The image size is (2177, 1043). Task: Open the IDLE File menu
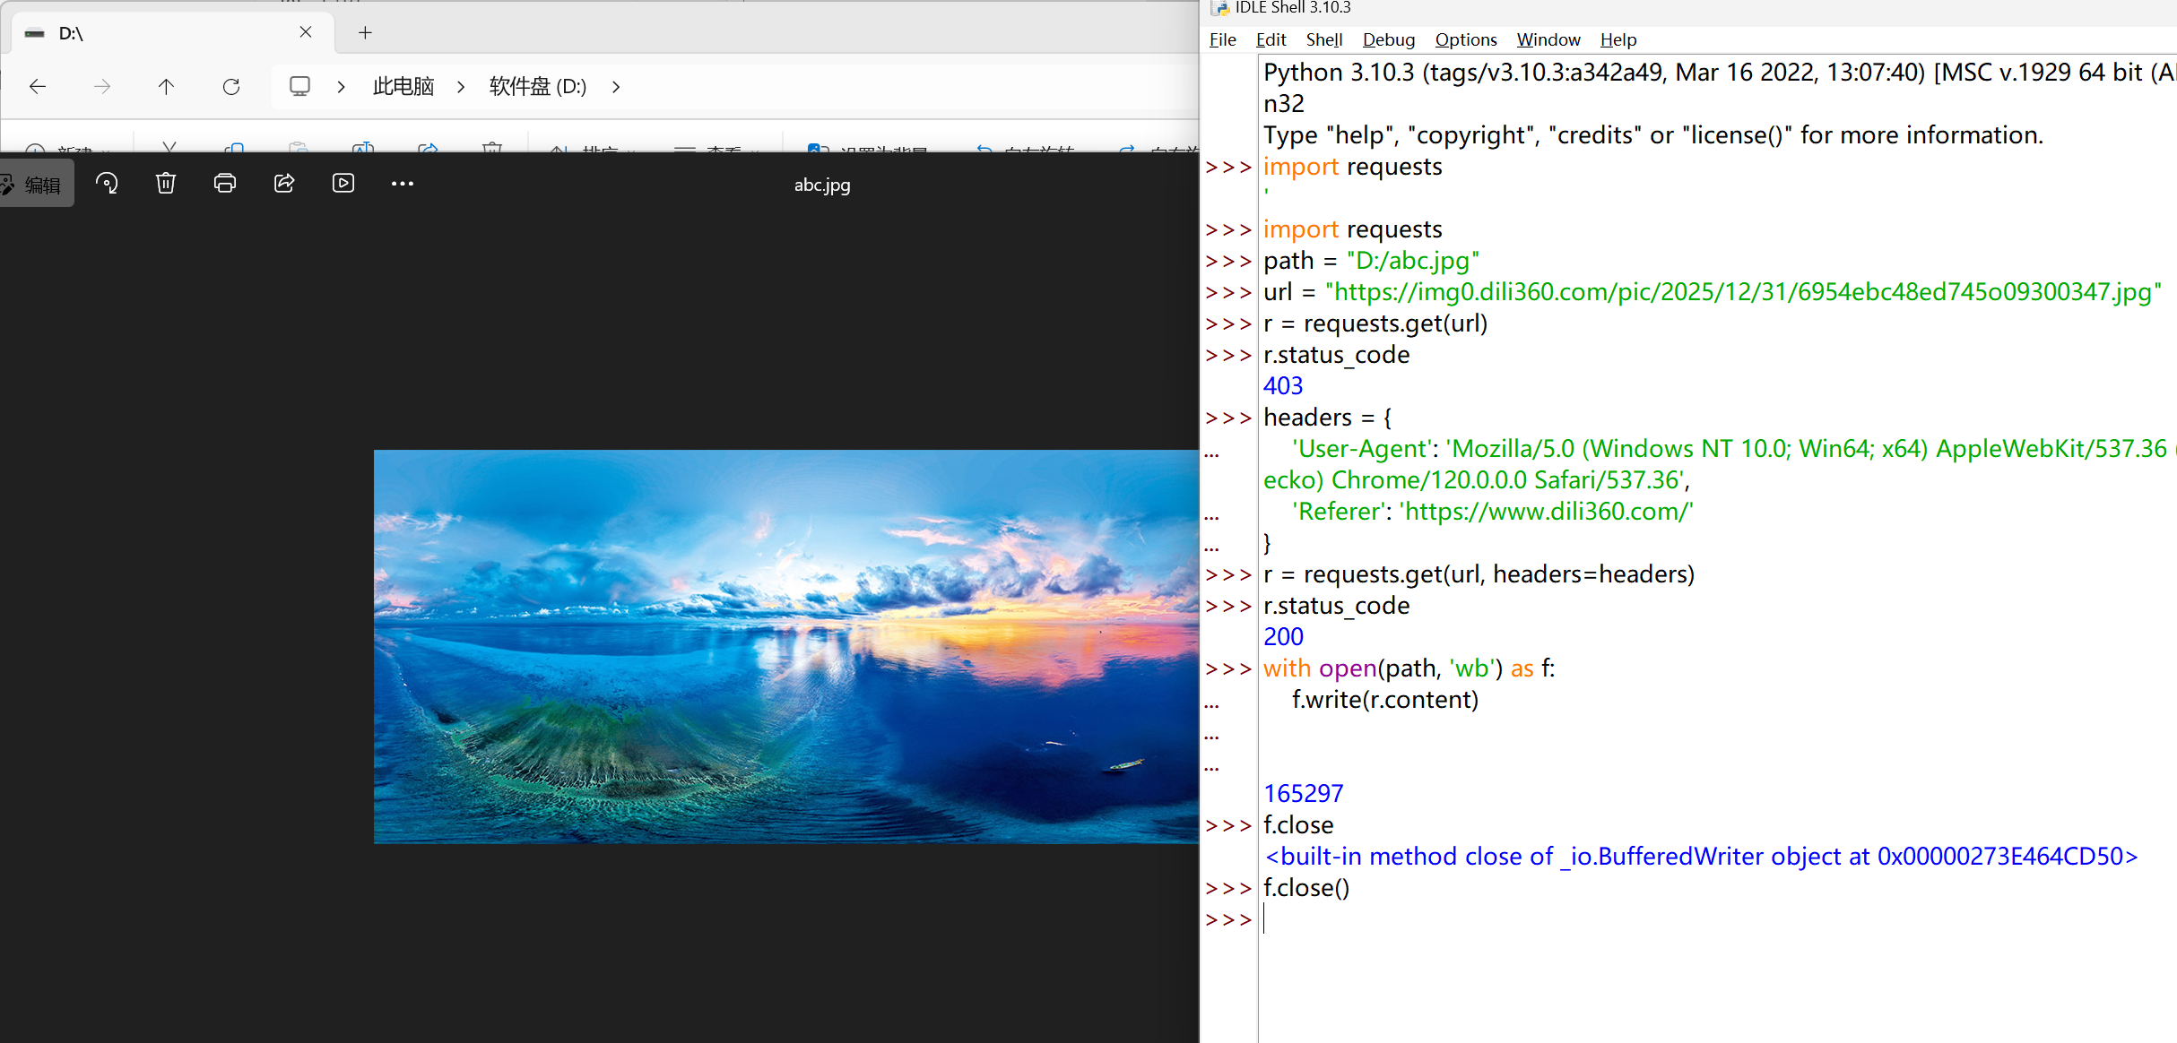pos(1222,39)
